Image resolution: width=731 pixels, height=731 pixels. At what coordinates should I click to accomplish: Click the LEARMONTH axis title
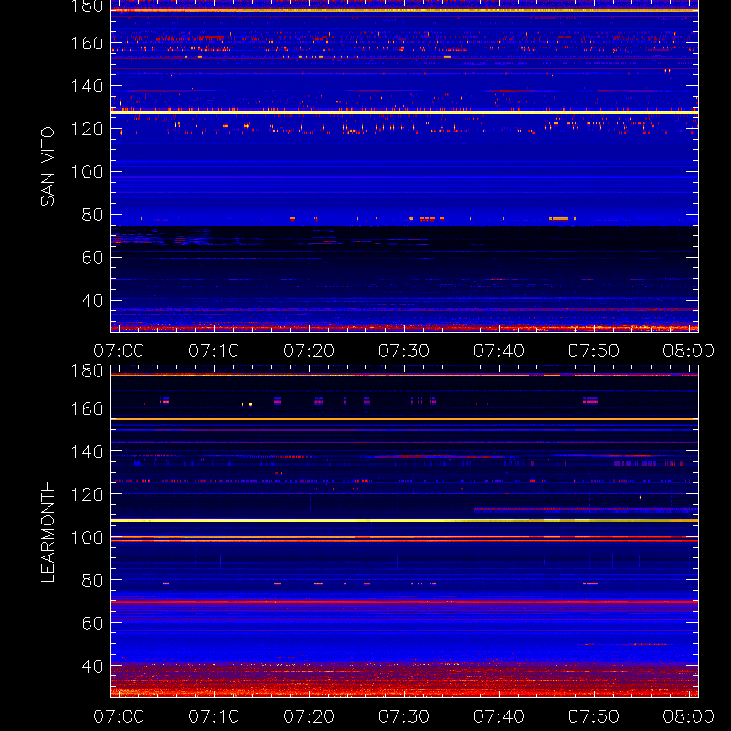48,532
